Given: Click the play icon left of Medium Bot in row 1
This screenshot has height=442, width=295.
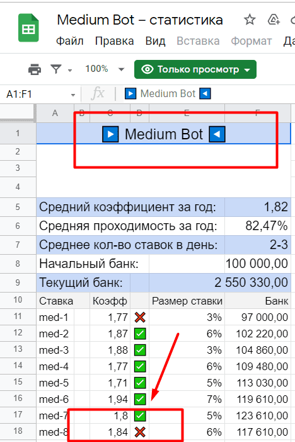Looking at the screenshot, I should click(110, 134).
